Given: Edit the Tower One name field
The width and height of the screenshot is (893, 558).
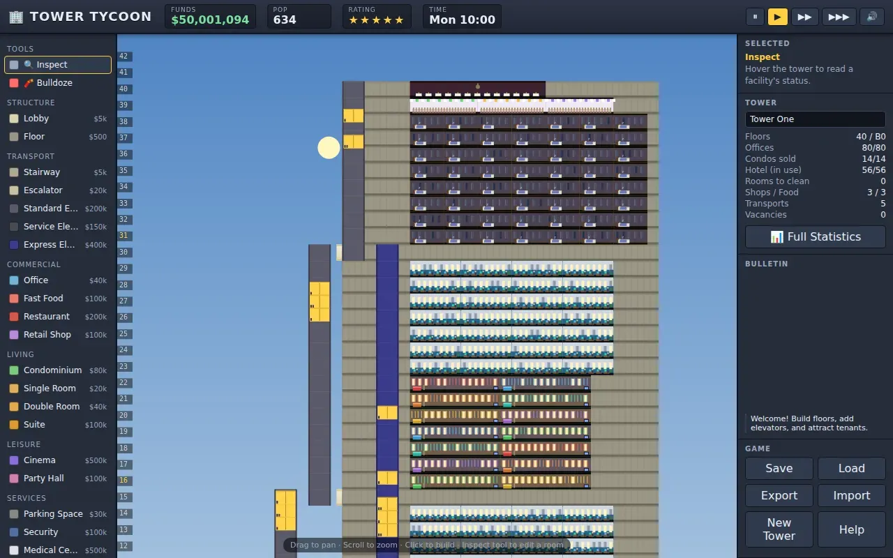Looking at the screenshot, I should tap(816, 119).
